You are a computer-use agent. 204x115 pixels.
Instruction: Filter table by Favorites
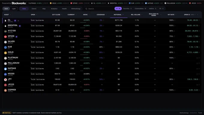point(127,9)
